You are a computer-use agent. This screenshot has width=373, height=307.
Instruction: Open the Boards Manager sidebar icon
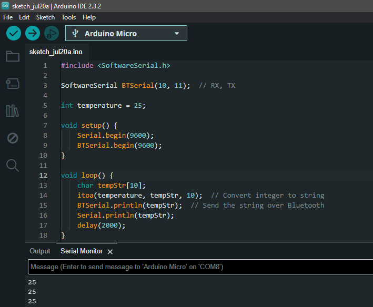pos(13,84)
